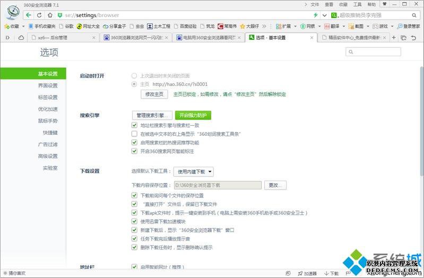Open the 工具 menu
The height and width of the screenshot is (278, 424).
(x=358, y=4)
